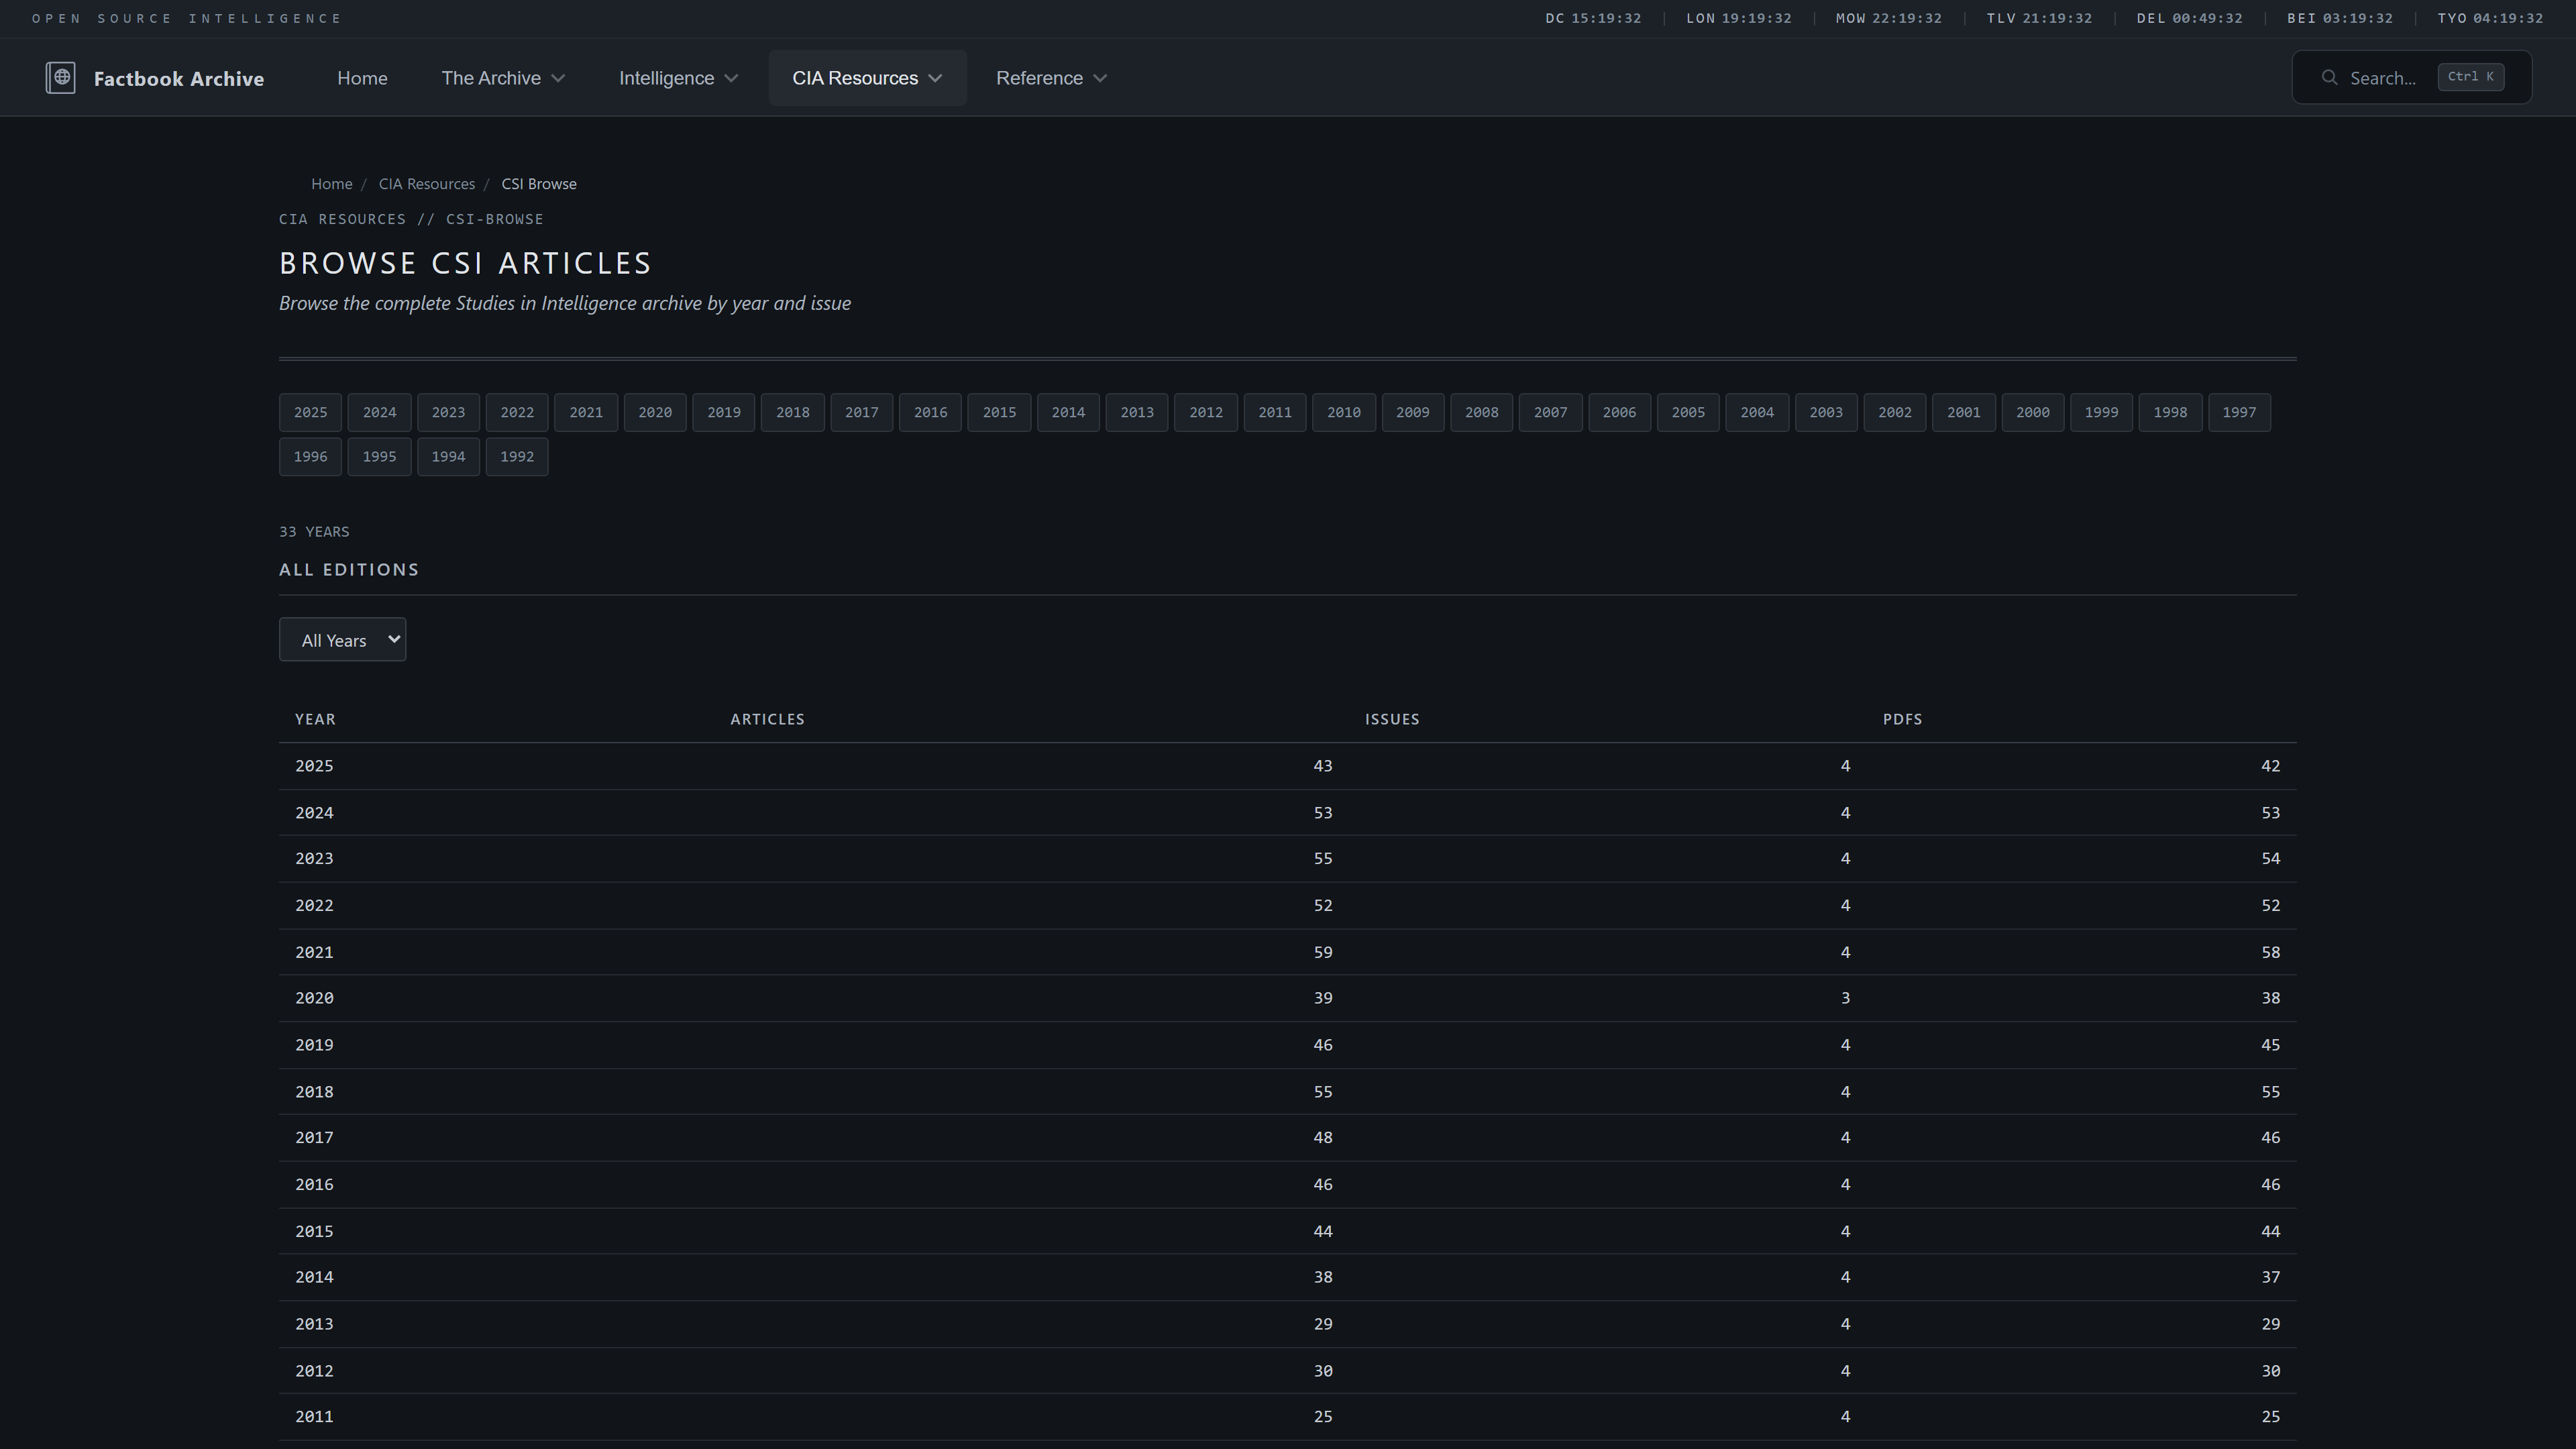Open the All Years filter dropdown
The width and height of the screenshot is (2576, 1449).
point(342,640)
